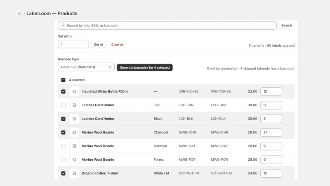Viewport: 330px width, 186px height.
Task: Click 'Merino Wool Beanie' title in Charcoal row
Action: [98, 132]
